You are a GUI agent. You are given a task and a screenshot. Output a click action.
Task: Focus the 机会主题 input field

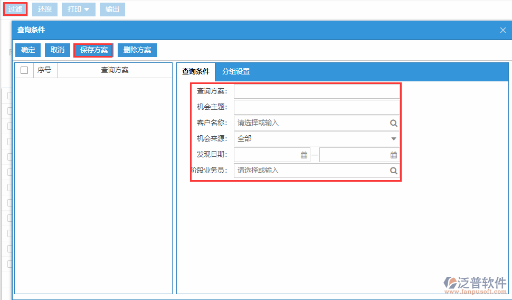point(317,107)
